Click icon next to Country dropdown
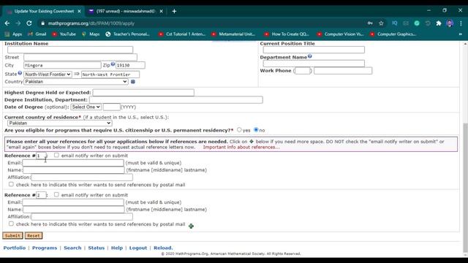The height and width of the screenshot is (263, 468). point(133,82)
